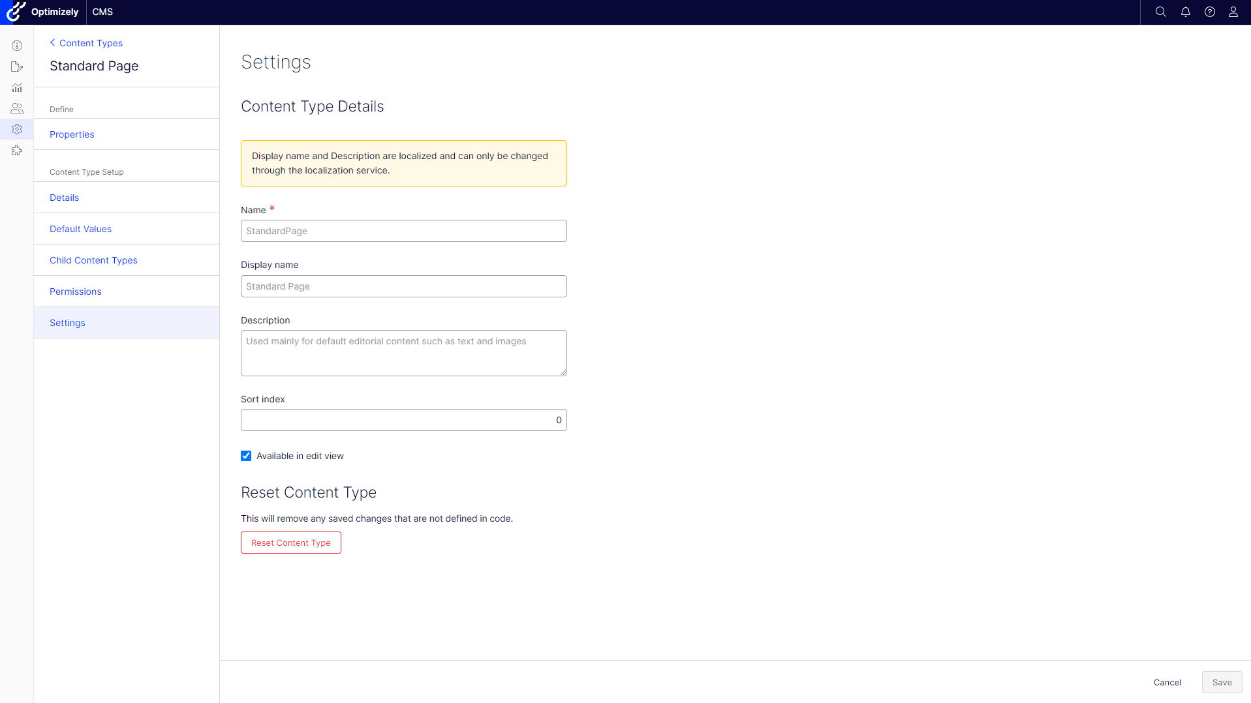This screenshot has width=1251, height=703.
Task: Open the Add-ons puzzle piece icon
Action: (x=17, y=151)
